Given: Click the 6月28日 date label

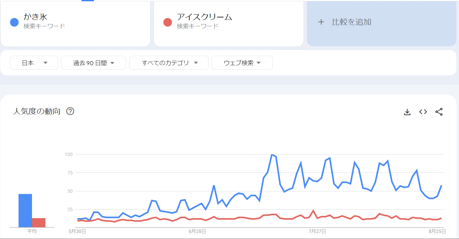Looking at the screenshot, I should click(197, 231).
